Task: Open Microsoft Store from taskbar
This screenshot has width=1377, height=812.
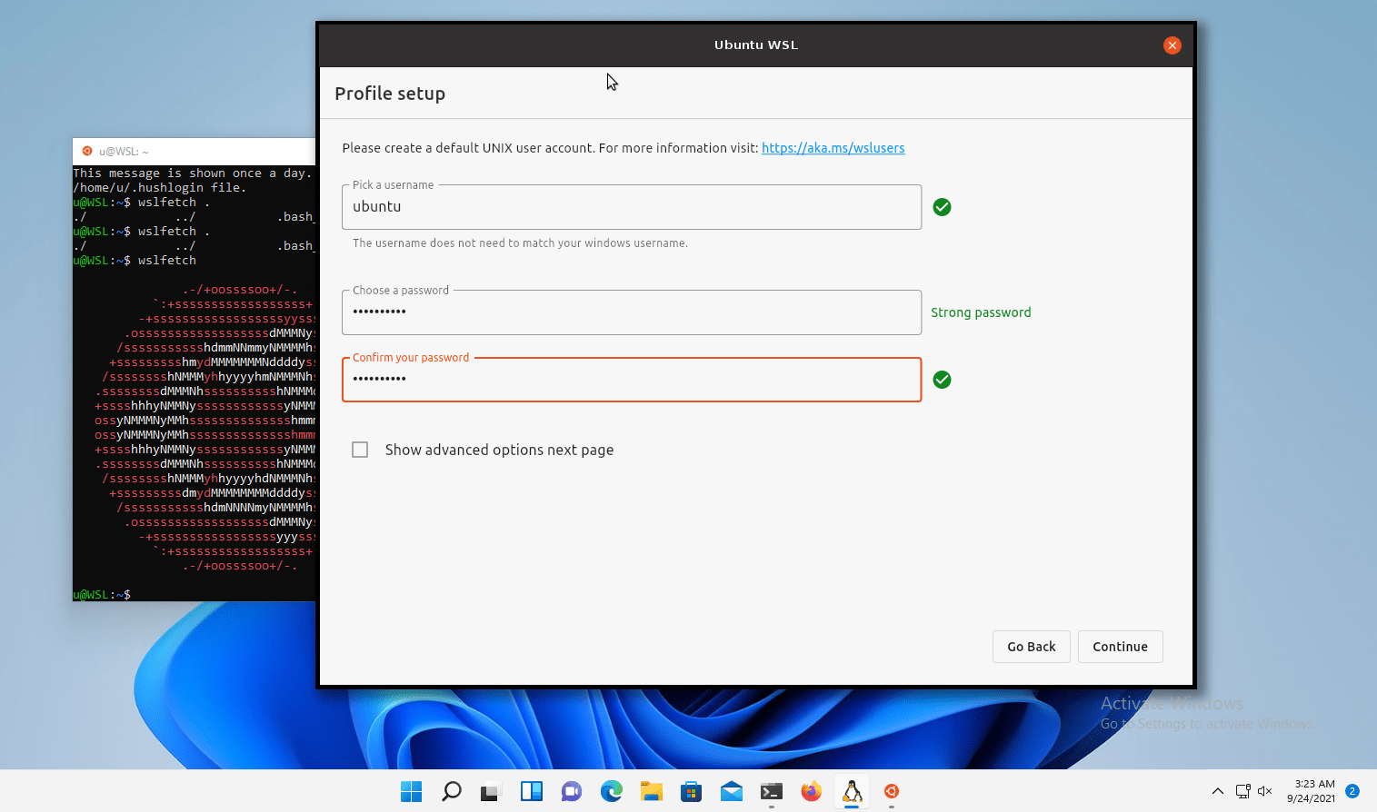Action: [691, 791]
